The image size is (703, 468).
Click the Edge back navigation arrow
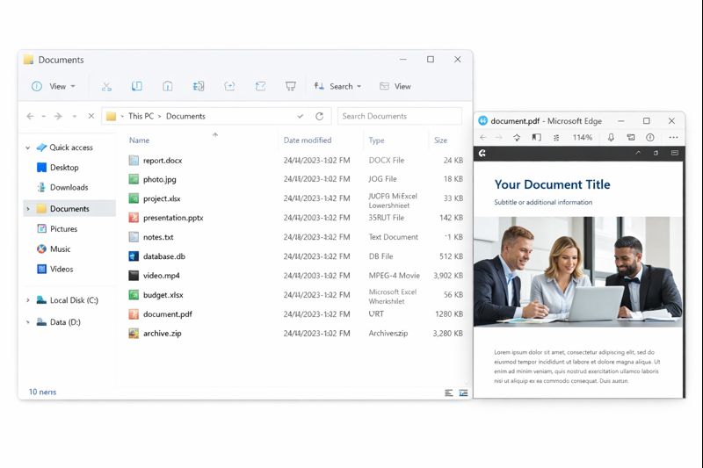(482, 138)
